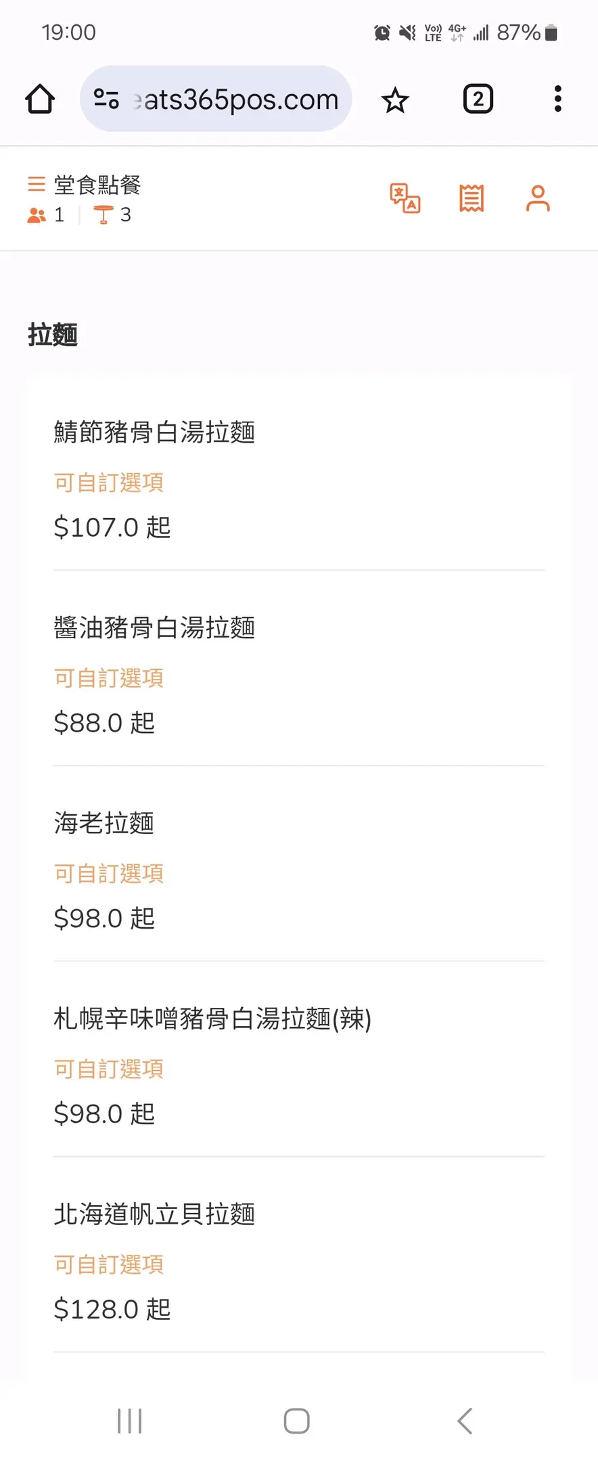
Task: Open the order receipt icon
Action: [x=471, y=198]
